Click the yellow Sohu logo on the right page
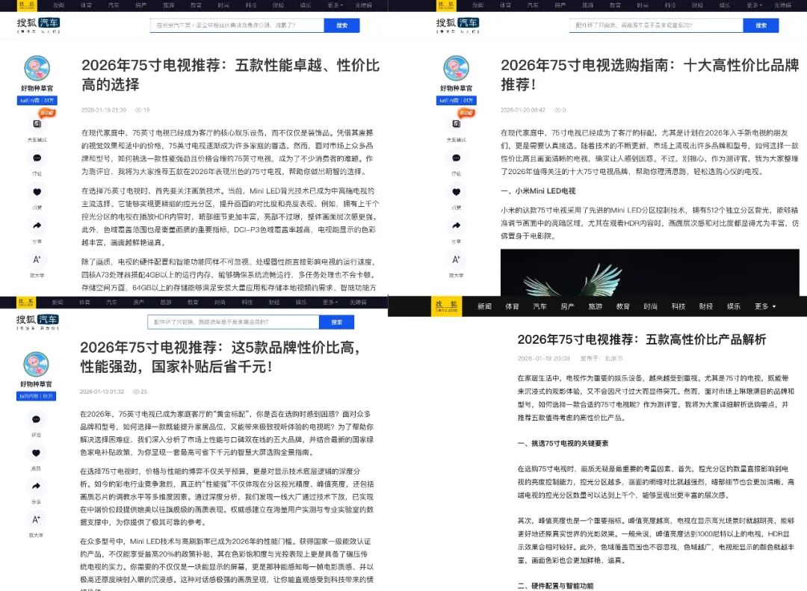The width and height of the screenshot is (807, 591). [x=446, y=306]
